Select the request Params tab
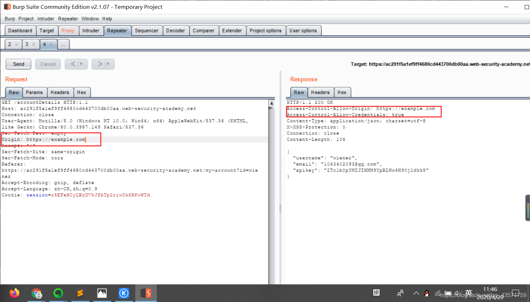This screenshot has height=302, width=530. point(34,92)
